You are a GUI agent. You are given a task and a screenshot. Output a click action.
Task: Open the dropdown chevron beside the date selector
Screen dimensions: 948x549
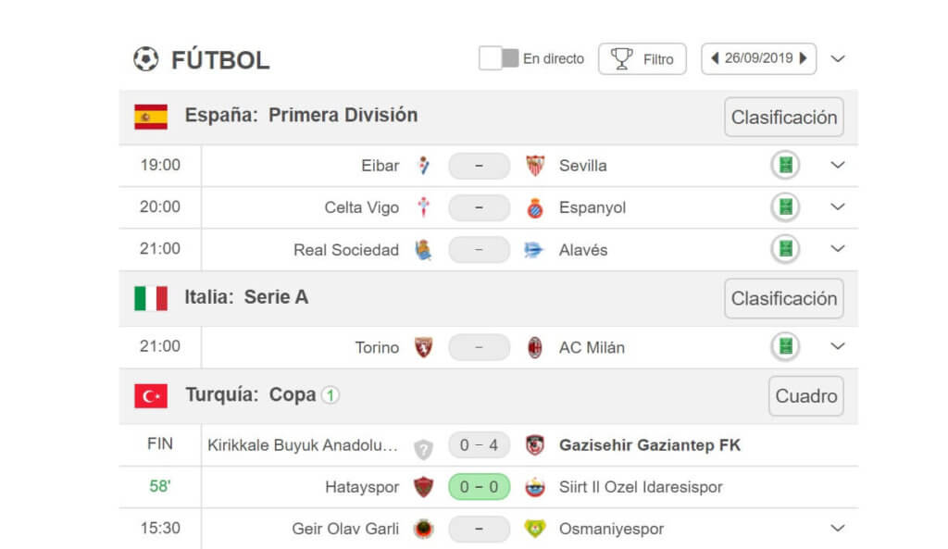coord(838,58)
